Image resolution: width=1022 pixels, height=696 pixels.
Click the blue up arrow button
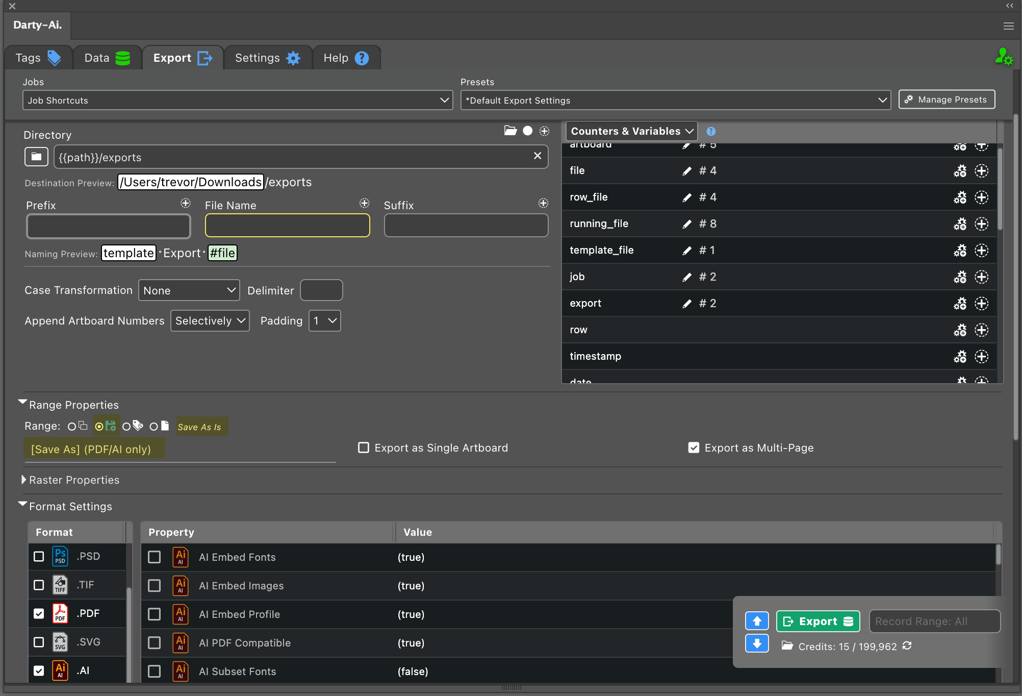pyautogui.click(x=756, y=621)
